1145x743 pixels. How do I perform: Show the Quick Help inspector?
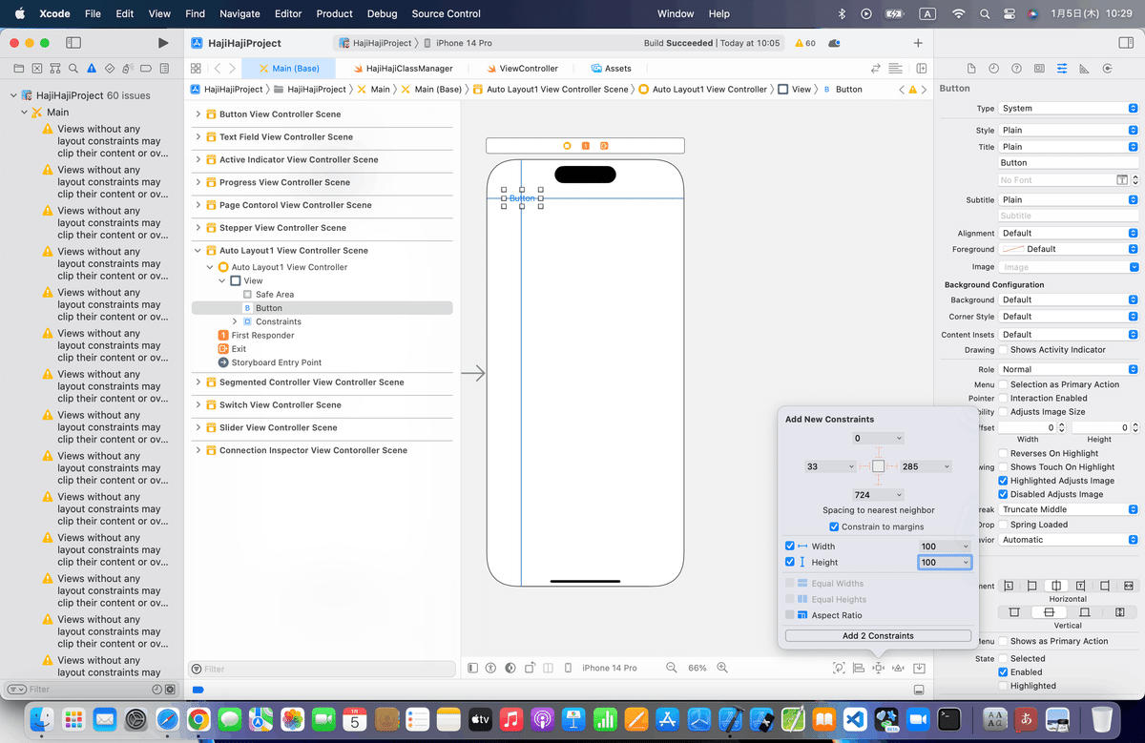1016,69
